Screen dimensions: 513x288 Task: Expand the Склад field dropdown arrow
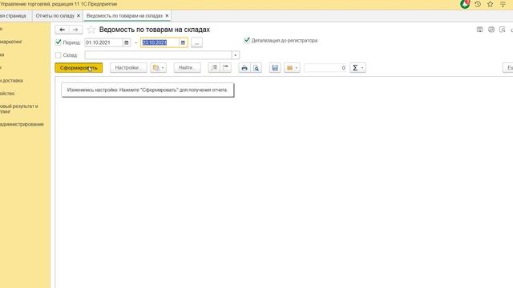pos(235,55)
